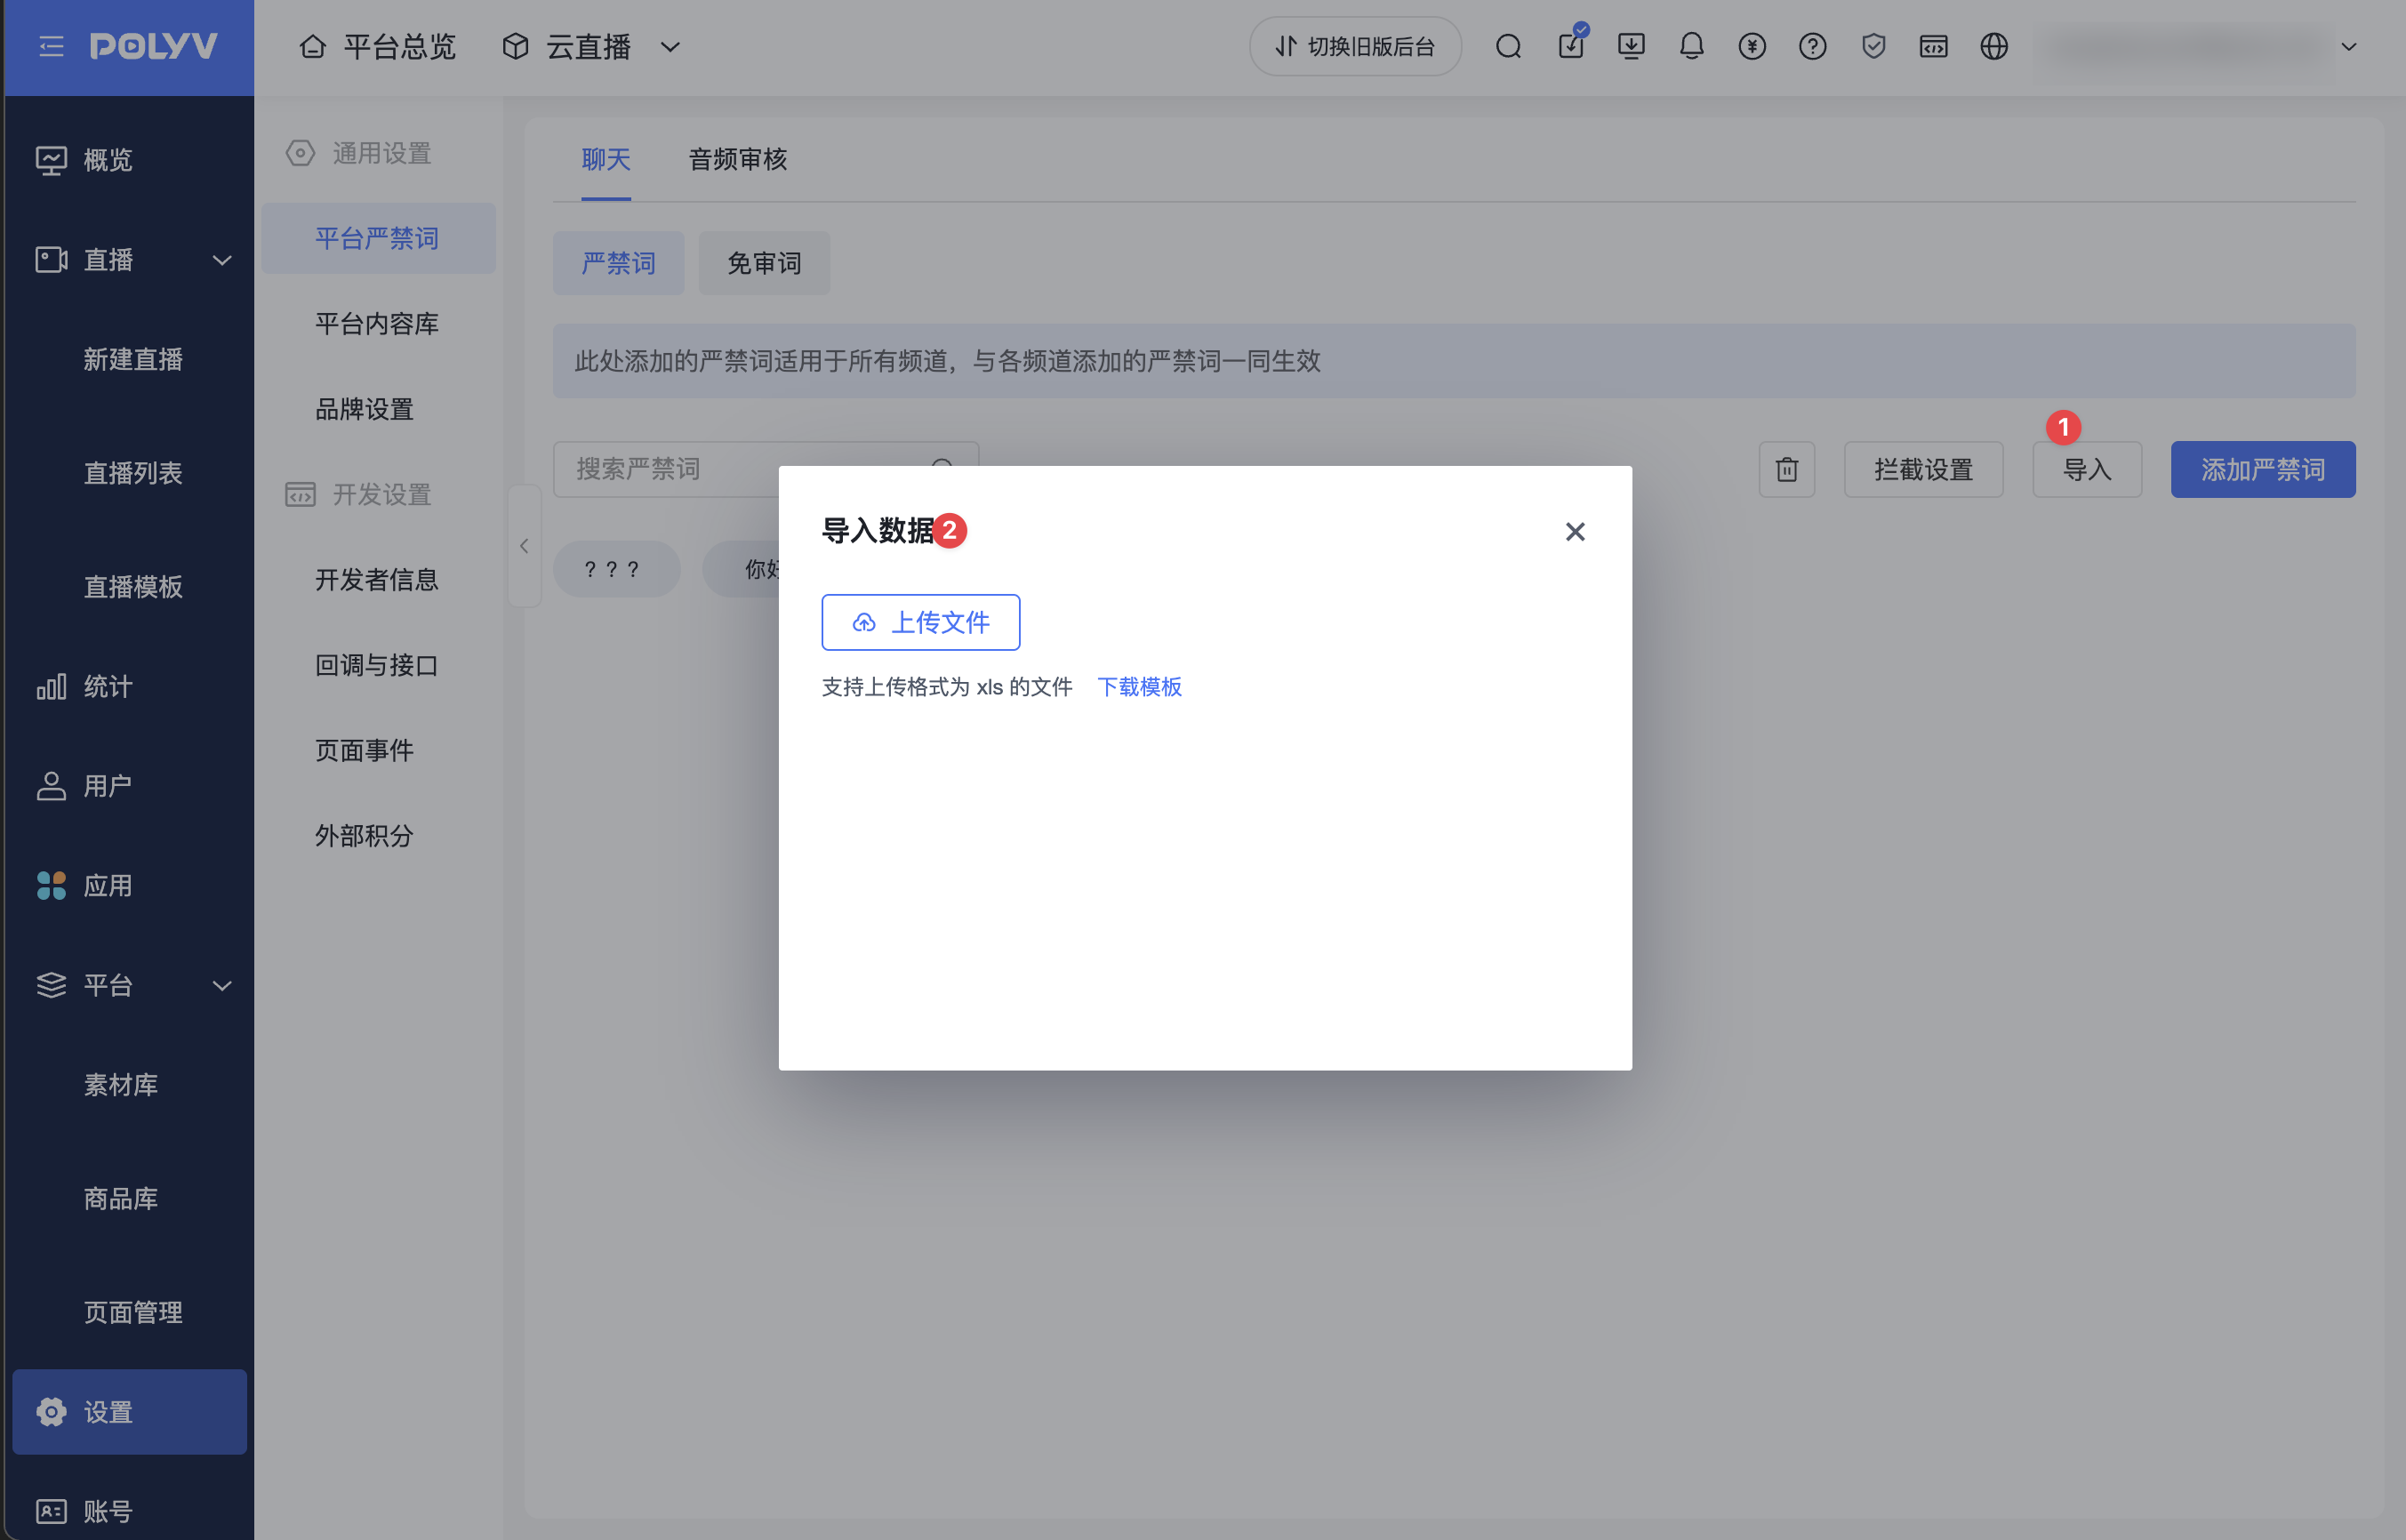2406x1540 pixels.
Task: Close the 导入数据 dialog
Action: [1575, 531]
